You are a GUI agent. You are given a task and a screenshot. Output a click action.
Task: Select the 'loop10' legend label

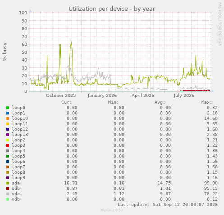point(20,118)
